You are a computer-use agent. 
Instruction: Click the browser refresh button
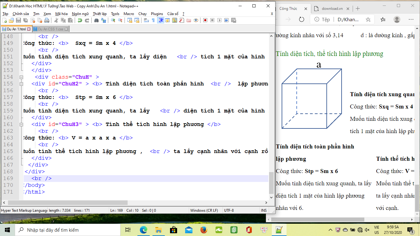coord(301,19)
